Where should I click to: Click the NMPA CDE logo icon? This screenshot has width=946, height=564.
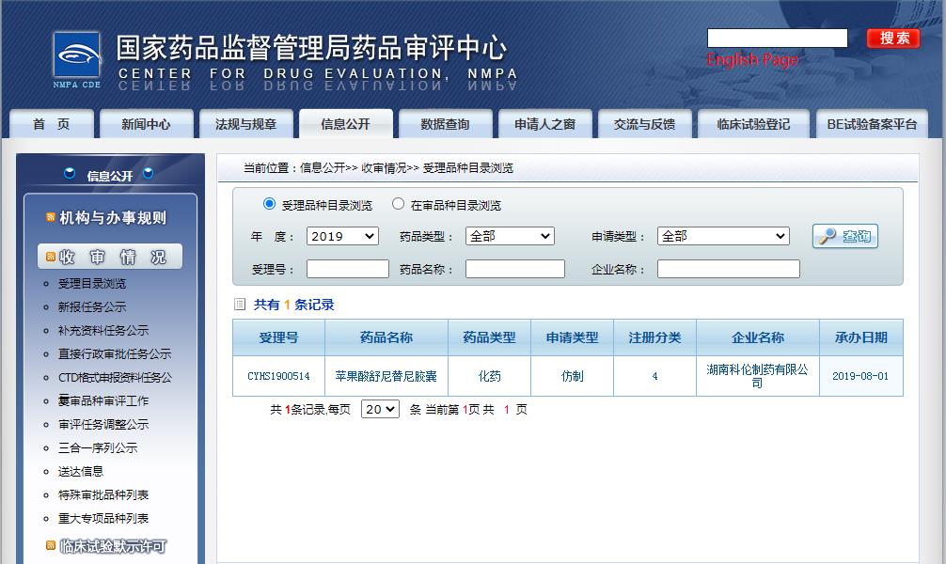76,55
